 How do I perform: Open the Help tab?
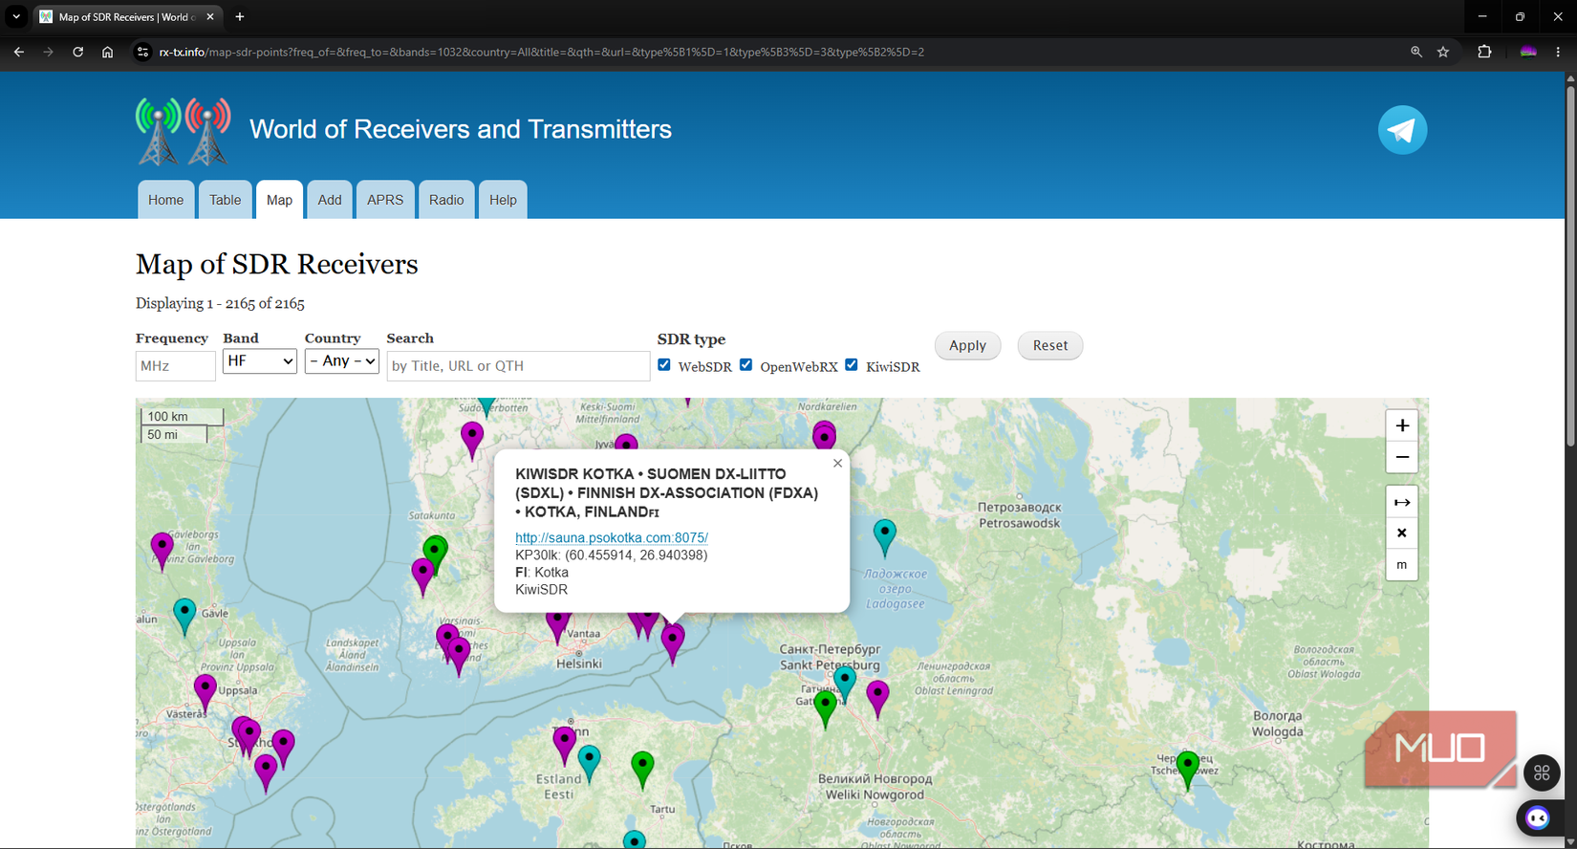coord(503,200)
